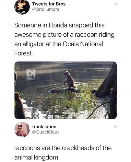
Task: Expand frank lotion's tweet options chevron
Action: (x=115, y=127)
